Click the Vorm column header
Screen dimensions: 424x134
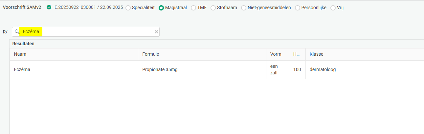coord(276,54)
